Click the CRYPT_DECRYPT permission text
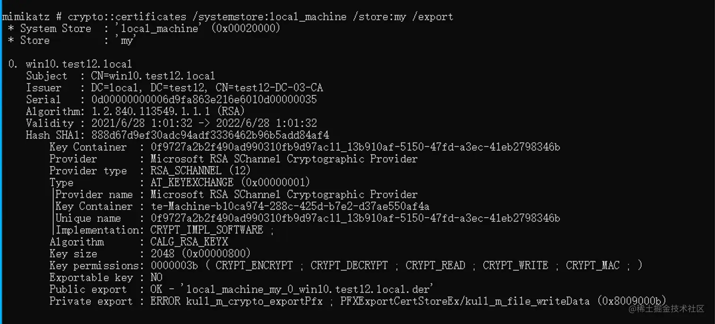Image resolution: width=715 pixels, height=324 pixels. (349, 265)
